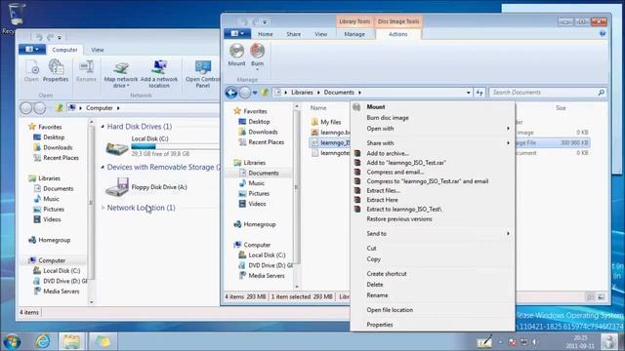Click the Cut context menu entry

(371, 249)
